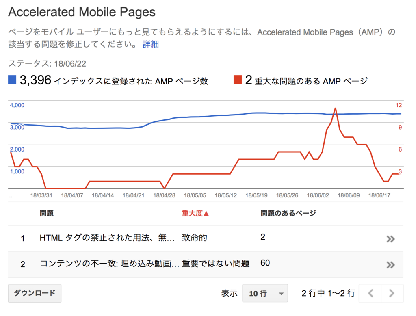Screen dimensions: 416x316
Task: Go to next page arrow
Action: (392, 293)
